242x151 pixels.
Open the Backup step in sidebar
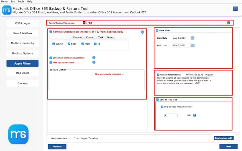coord(22,83)
